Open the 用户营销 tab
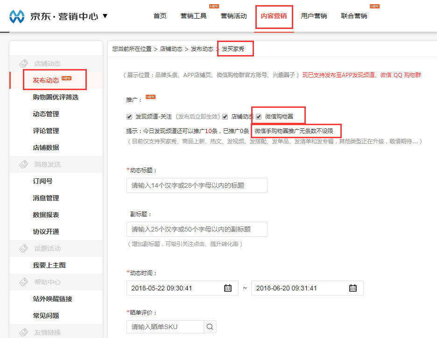Screen dimensions: 437x338 314,16
